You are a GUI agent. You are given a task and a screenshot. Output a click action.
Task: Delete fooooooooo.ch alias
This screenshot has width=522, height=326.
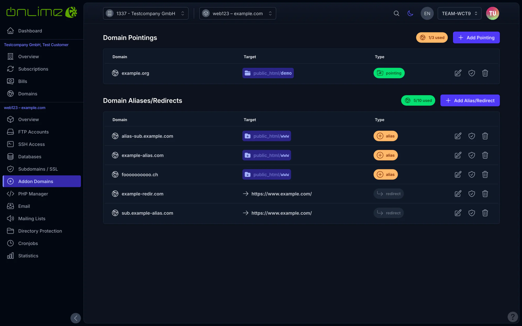[x=485, y=174]
